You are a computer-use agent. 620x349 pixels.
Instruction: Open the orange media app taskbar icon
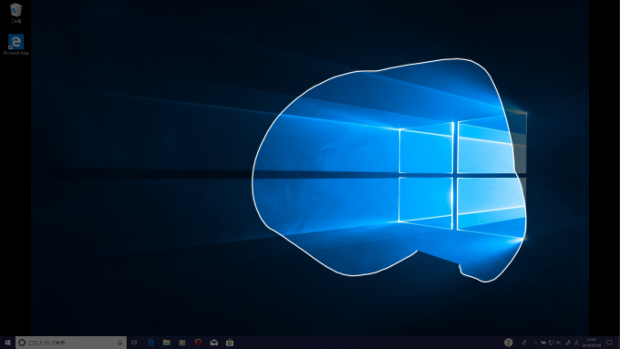tap(181, 343)
